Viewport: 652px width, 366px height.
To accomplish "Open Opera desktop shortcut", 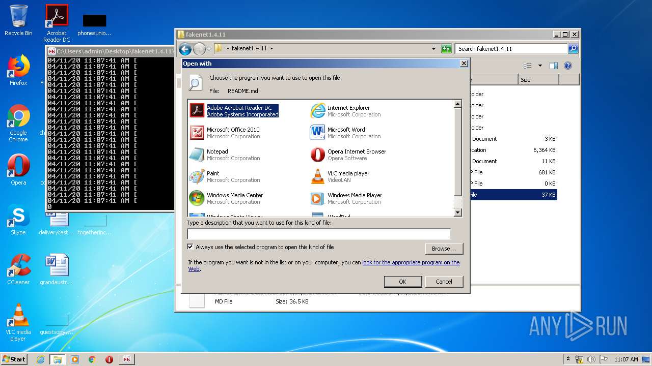I will pyautogui.click(x=18, y=170).
